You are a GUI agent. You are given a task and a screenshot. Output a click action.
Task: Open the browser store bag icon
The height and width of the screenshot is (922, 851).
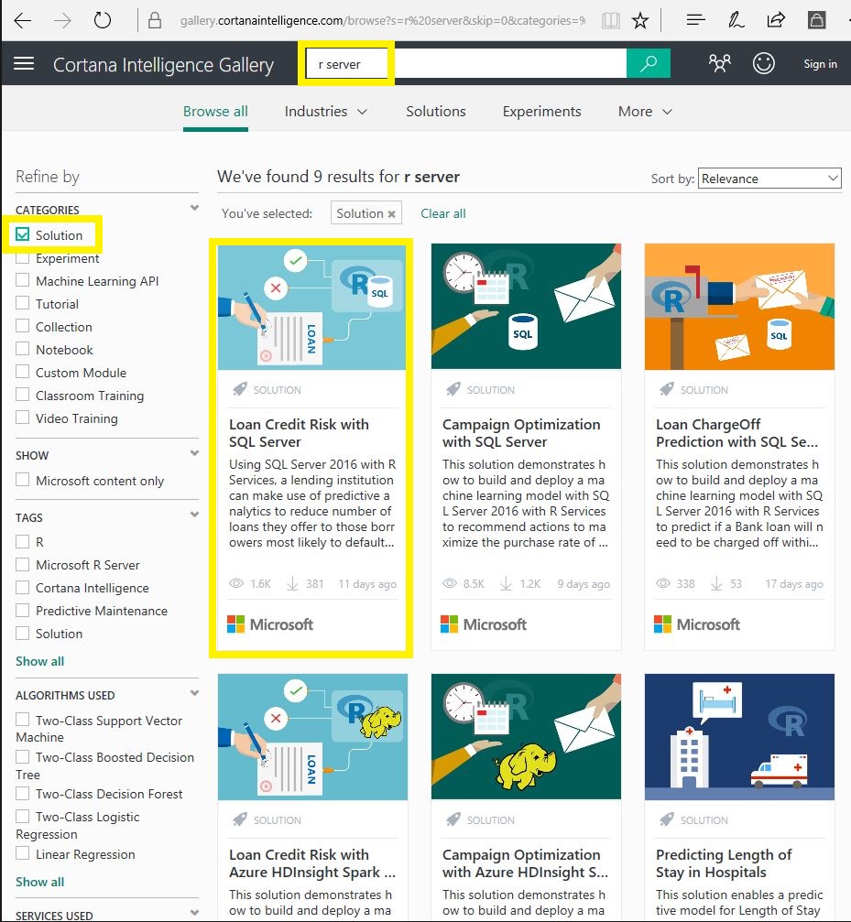816,20
